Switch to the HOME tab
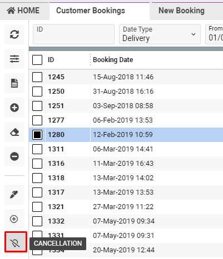The height and width of the screenshot is (259, 223). point(23,11)
